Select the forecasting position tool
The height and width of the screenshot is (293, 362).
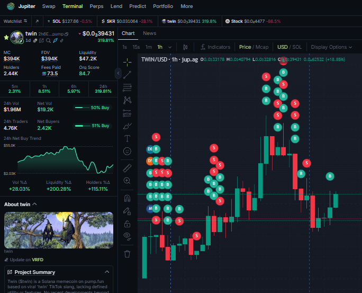(127, 113)
